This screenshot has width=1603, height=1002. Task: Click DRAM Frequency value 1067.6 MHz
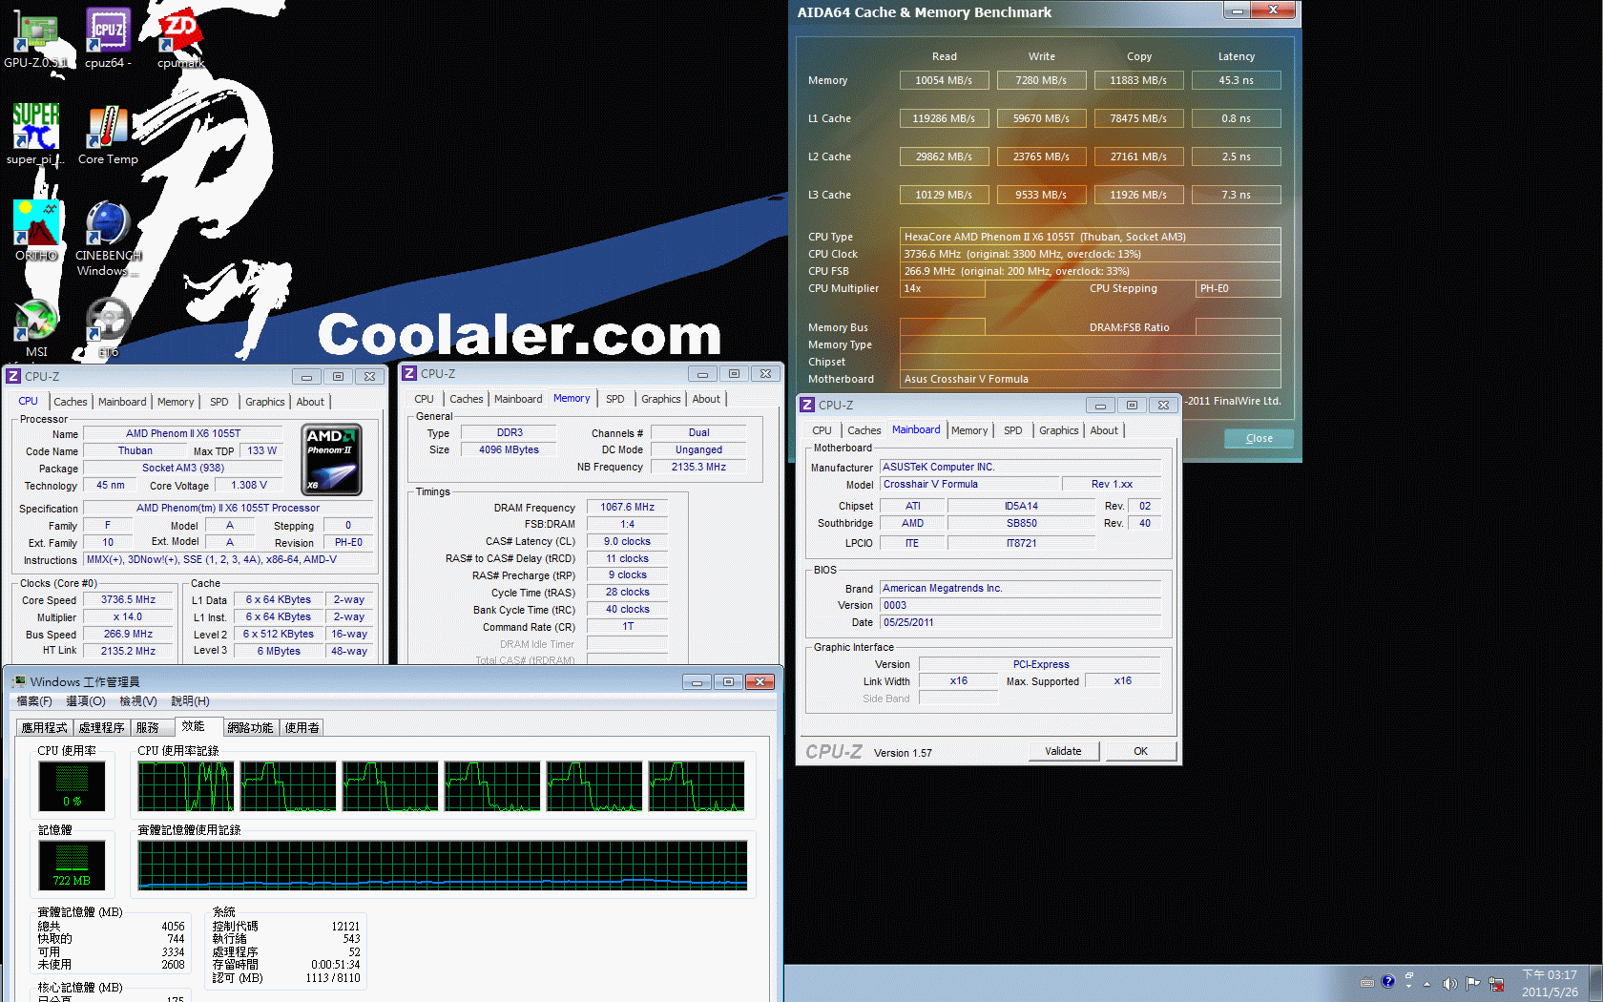coord(628,507)
